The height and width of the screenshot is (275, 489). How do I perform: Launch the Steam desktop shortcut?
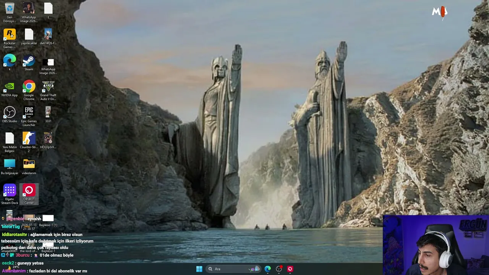pos(29,63)
